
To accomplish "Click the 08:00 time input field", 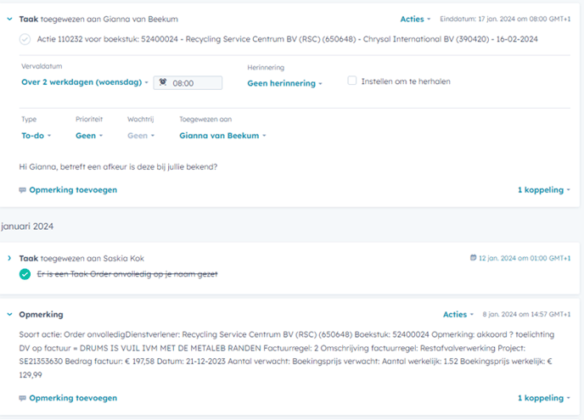I will pyautogui.click(x=188, y=83).
